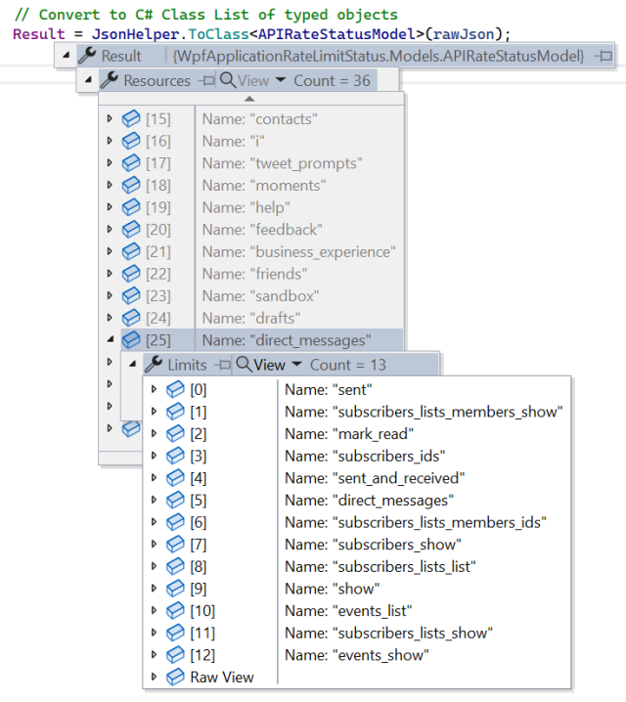Open the Resources View magnifier visualizer
This screenshot has width=626, height=702.
228,80
